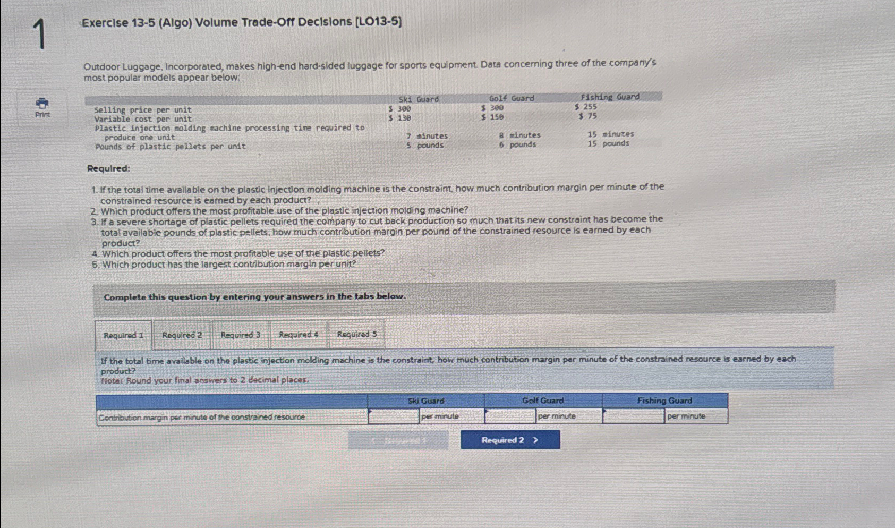
Task: Click the Exercise 13-5 Volume Trade-Off Decisions heading
Action: (x=242, y=22)
